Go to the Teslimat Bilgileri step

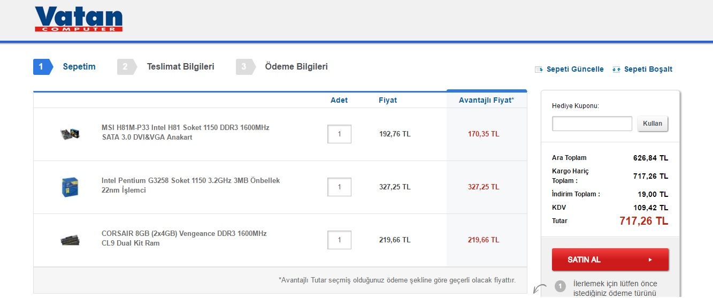tap(181, 67)
